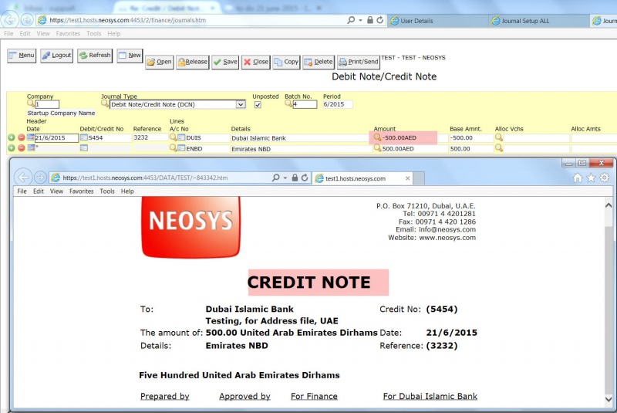Click the Open button with folder icon
Viewport: 617px width, 413px height.
(x=160, y=62)
